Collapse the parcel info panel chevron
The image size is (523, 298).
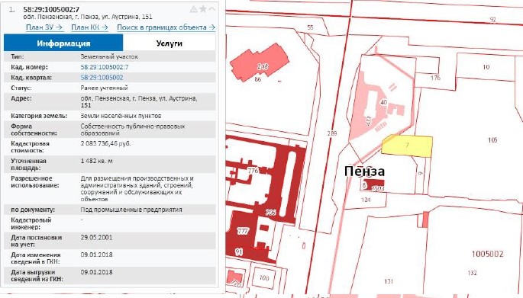(211, 9)
